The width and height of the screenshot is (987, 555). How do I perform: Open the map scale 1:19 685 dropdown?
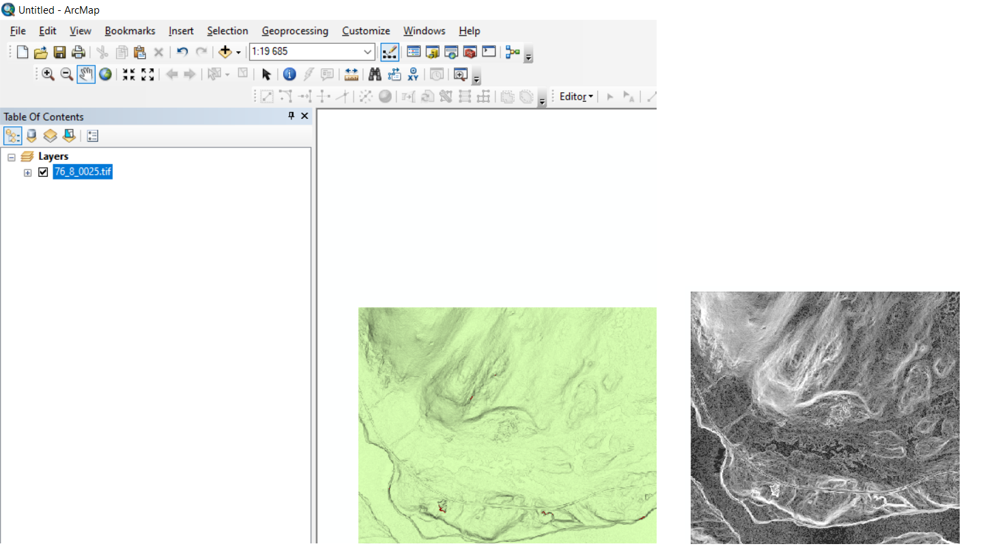[x=368, y=52]
